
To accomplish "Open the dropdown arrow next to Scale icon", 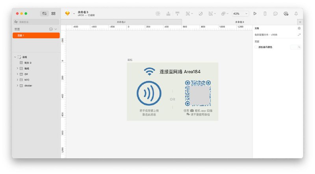I will pyautogui.click(x=215, y=14).
